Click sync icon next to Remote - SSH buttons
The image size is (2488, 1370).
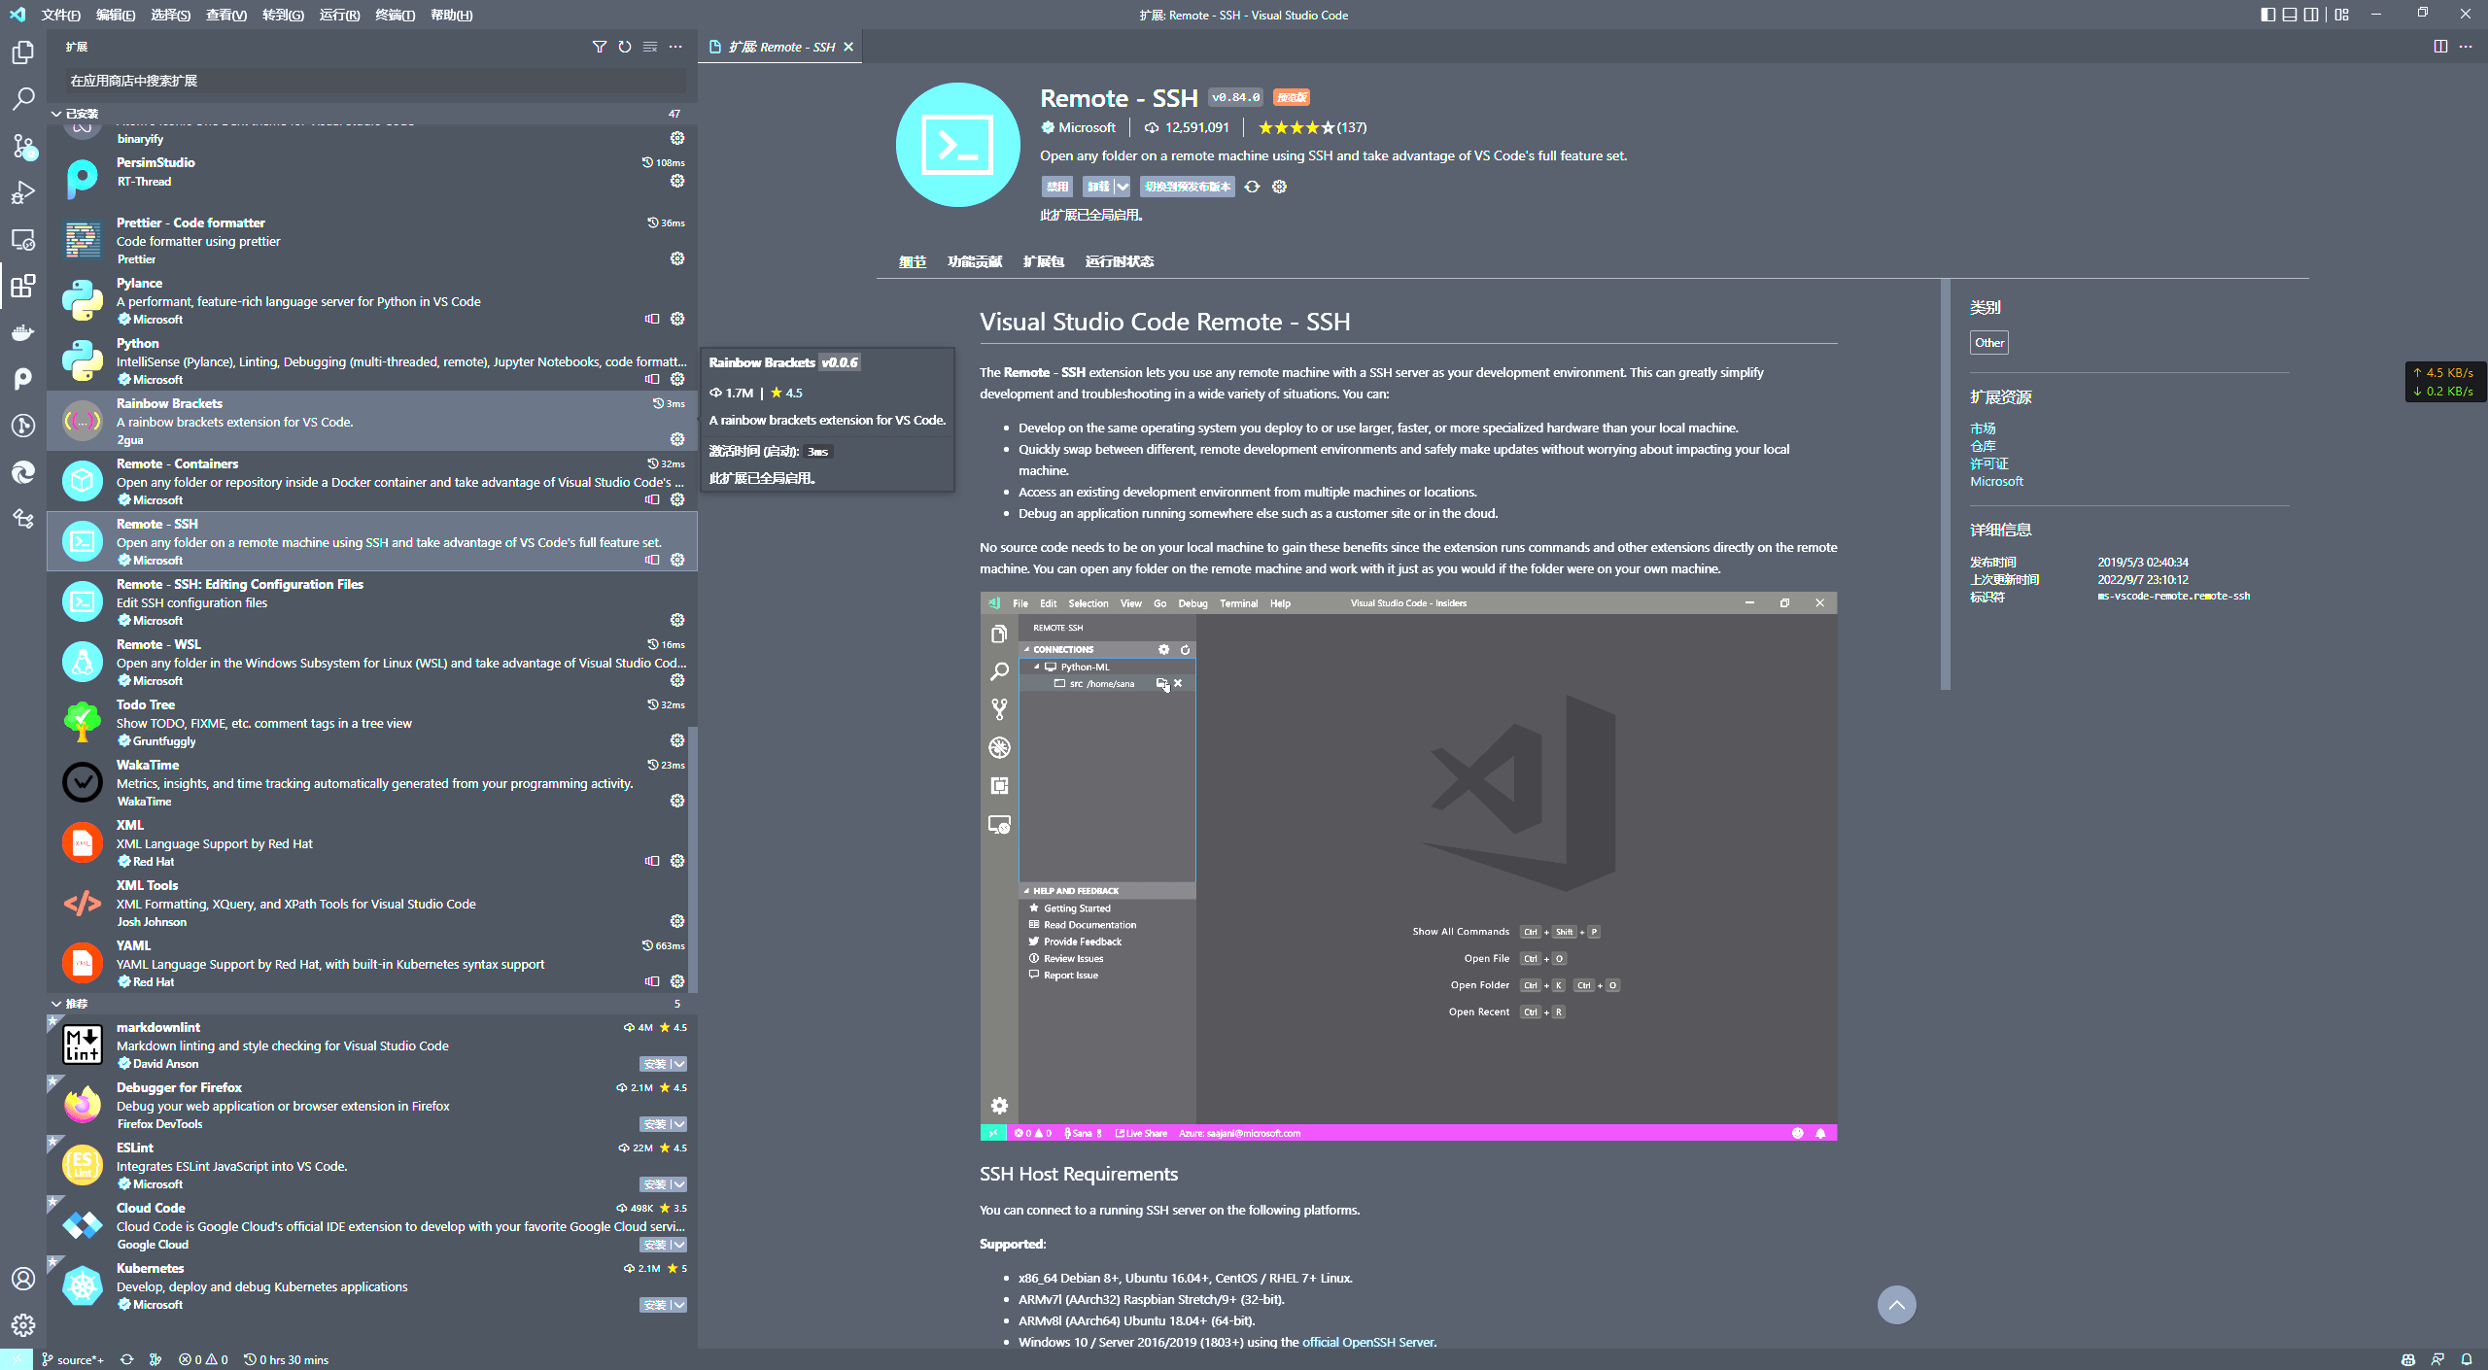[1253, 187]
